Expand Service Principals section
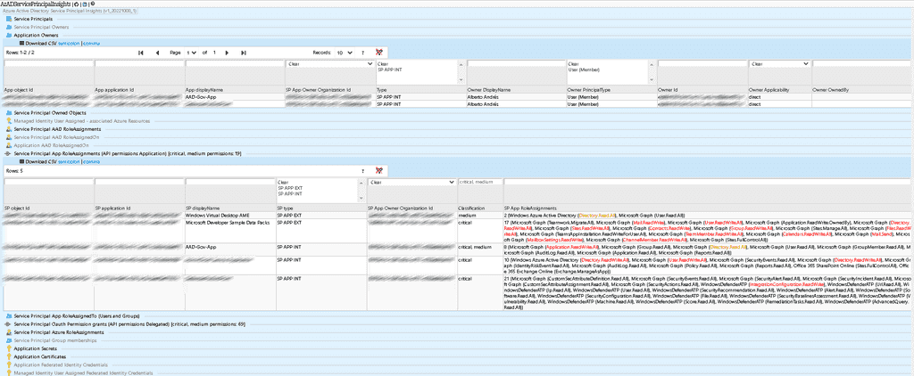Screen dimensions: 914x376 click(33, 20)
